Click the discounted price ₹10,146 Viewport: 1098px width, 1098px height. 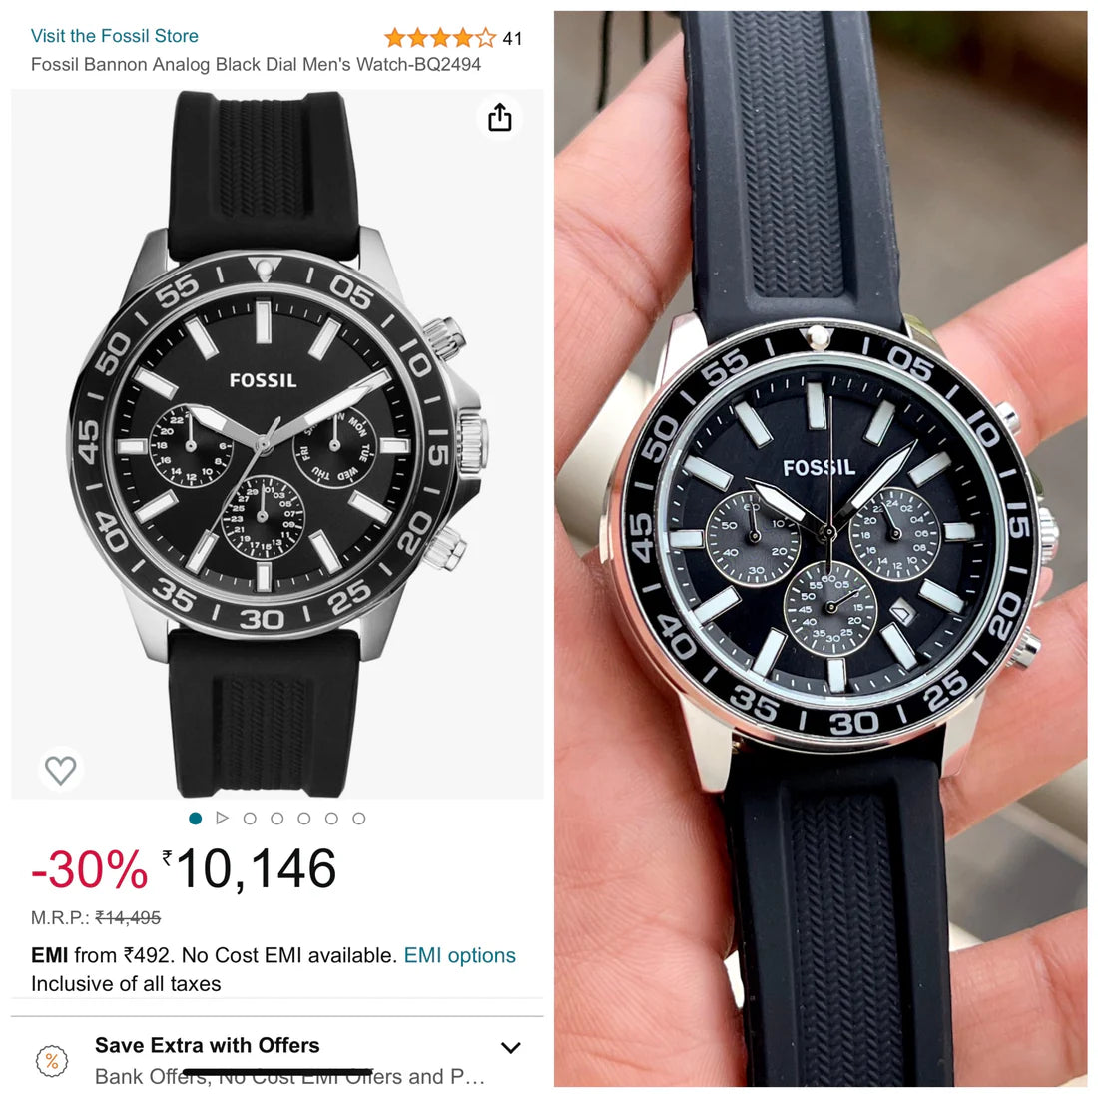point(252,868)
